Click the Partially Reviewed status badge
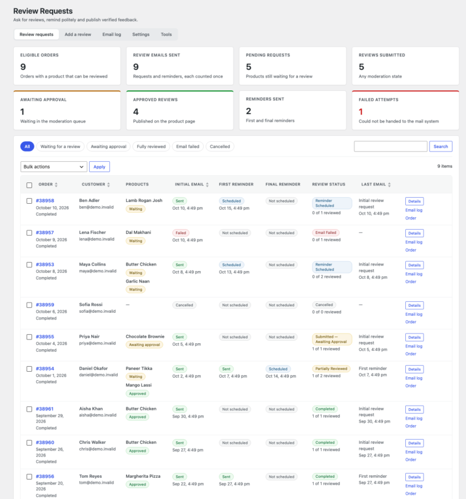 pos(331,369)
